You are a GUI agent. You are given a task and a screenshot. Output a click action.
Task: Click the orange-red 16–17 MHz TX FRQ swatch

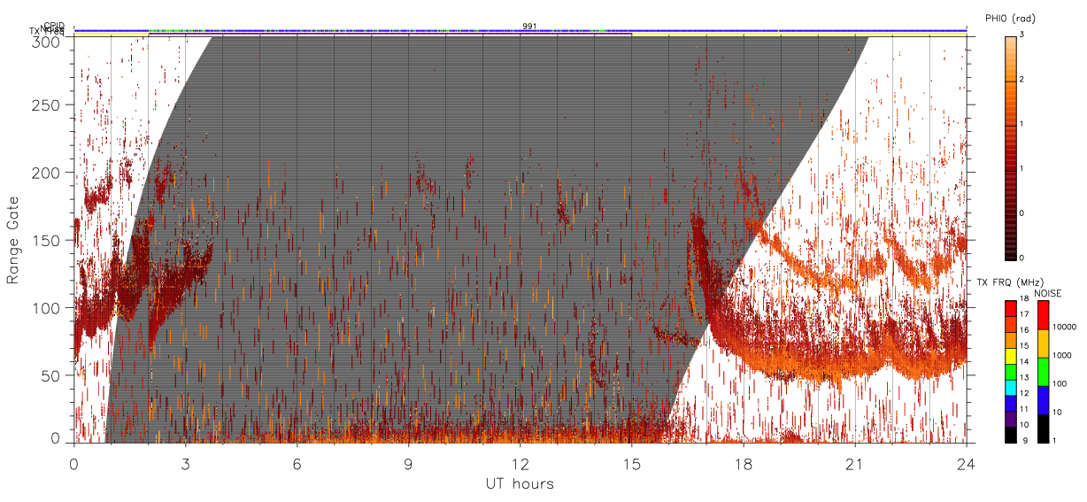pos(1012,325)
